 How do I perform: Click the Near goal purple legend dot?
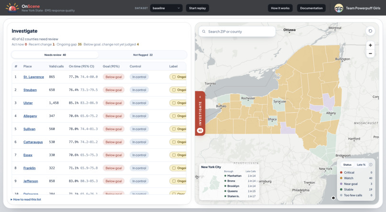point(341,184)
